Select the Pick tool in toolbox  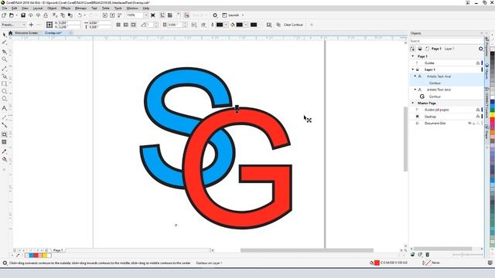4,34
